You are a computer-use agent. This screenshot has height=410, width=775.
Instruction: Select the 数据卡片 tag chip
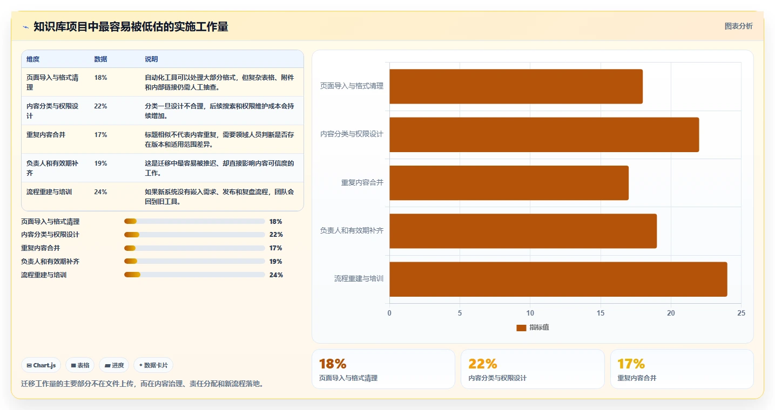153,365
